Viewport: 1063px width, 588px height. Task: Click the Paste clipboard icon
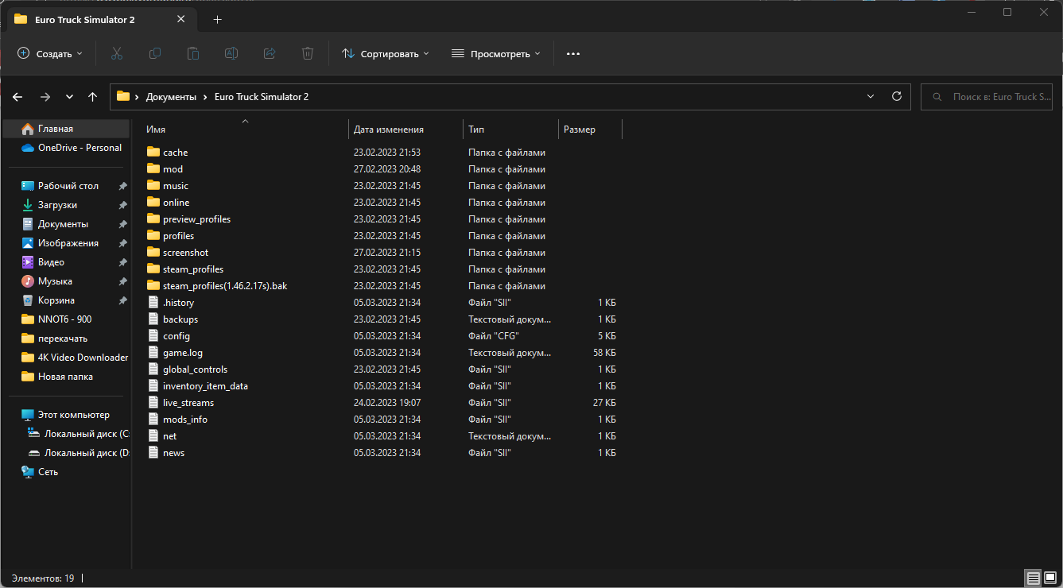(x=193, y=53)
